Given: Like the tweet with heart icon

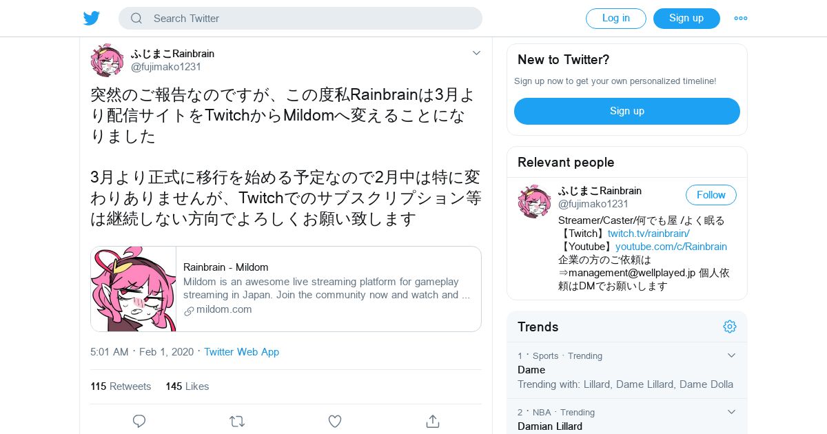Looking at the screenshot, I should (x=335, y=421).
